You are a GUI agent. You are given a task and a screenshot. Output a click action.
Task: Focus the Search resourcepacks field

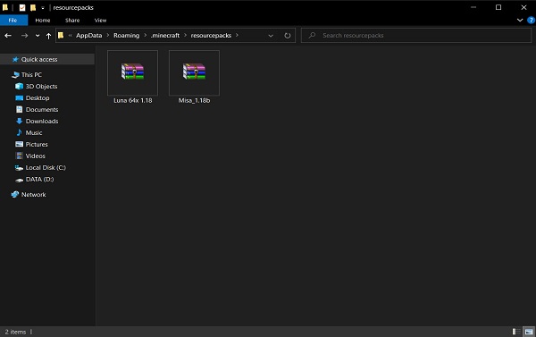point(416,35)
